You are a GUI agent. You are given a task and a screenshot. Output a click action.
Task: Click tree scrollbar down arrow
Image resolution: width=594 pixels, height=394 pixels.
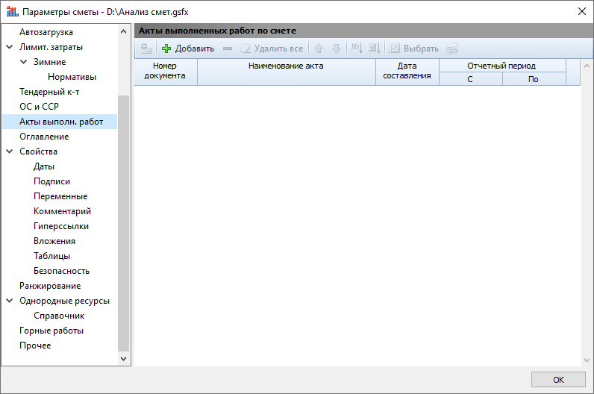(x=123, y=358)
